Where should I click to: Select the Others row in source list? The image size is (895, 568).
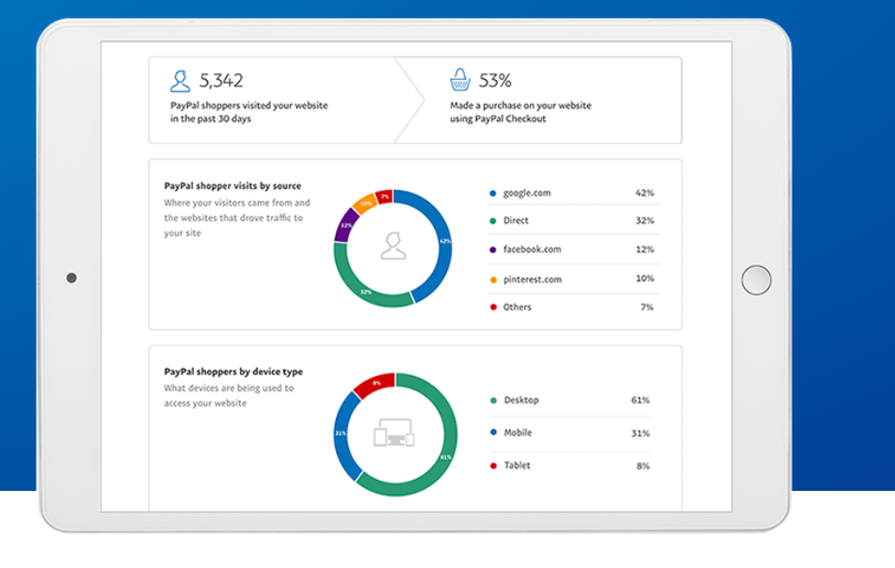click(570, 308)
